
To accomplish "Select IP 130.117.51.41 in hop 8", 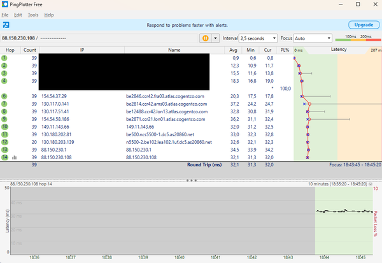I will [x=55, y=111].
